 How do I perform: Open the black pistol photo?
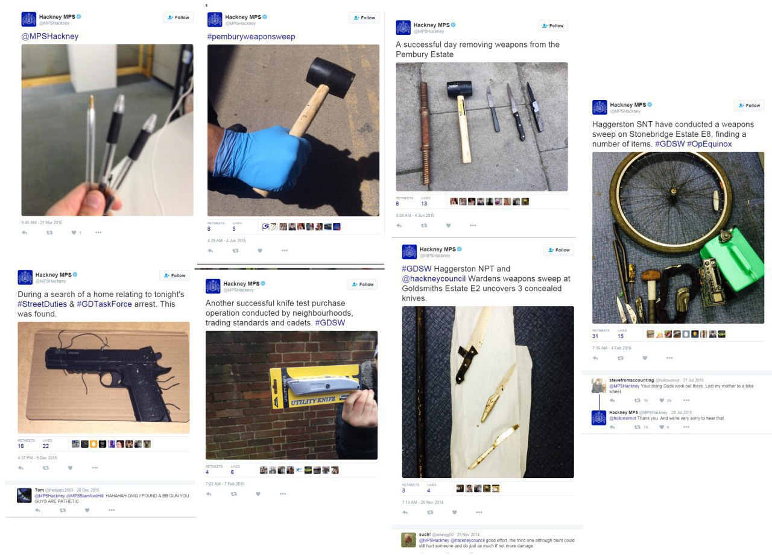coord(104,377)
